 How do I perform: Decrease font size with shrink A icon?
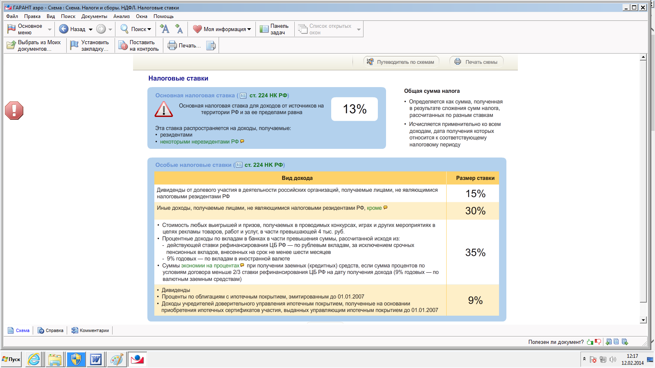[179, 29]
